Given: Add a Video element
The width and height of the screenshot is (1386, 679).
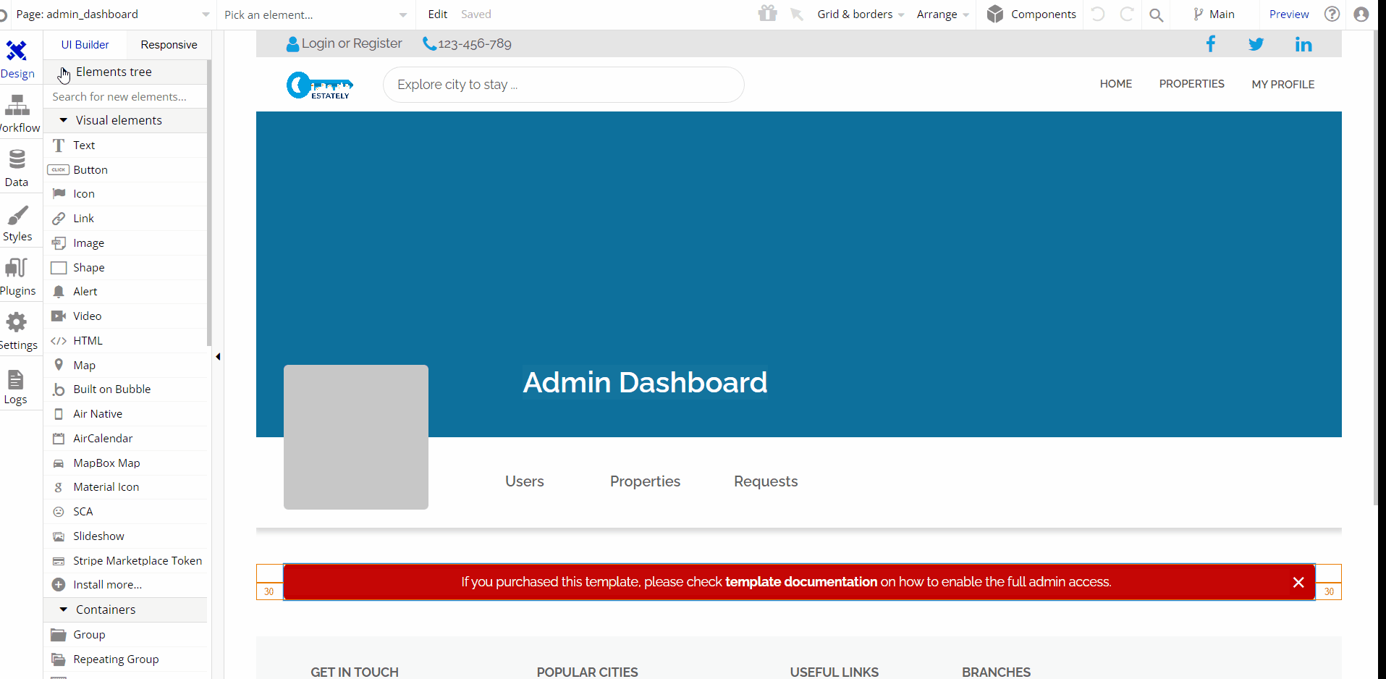Looking at the screenshot, I should 126,316.
